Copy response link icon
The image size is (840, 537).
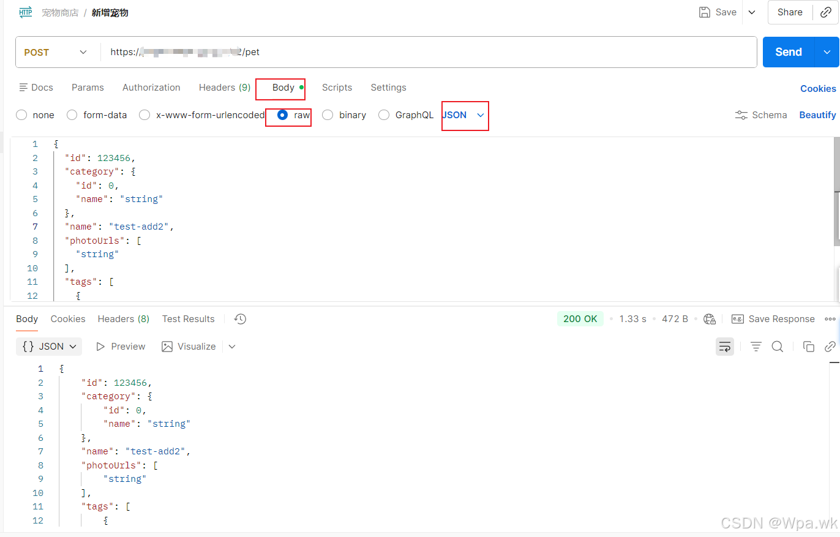[830, 347]
